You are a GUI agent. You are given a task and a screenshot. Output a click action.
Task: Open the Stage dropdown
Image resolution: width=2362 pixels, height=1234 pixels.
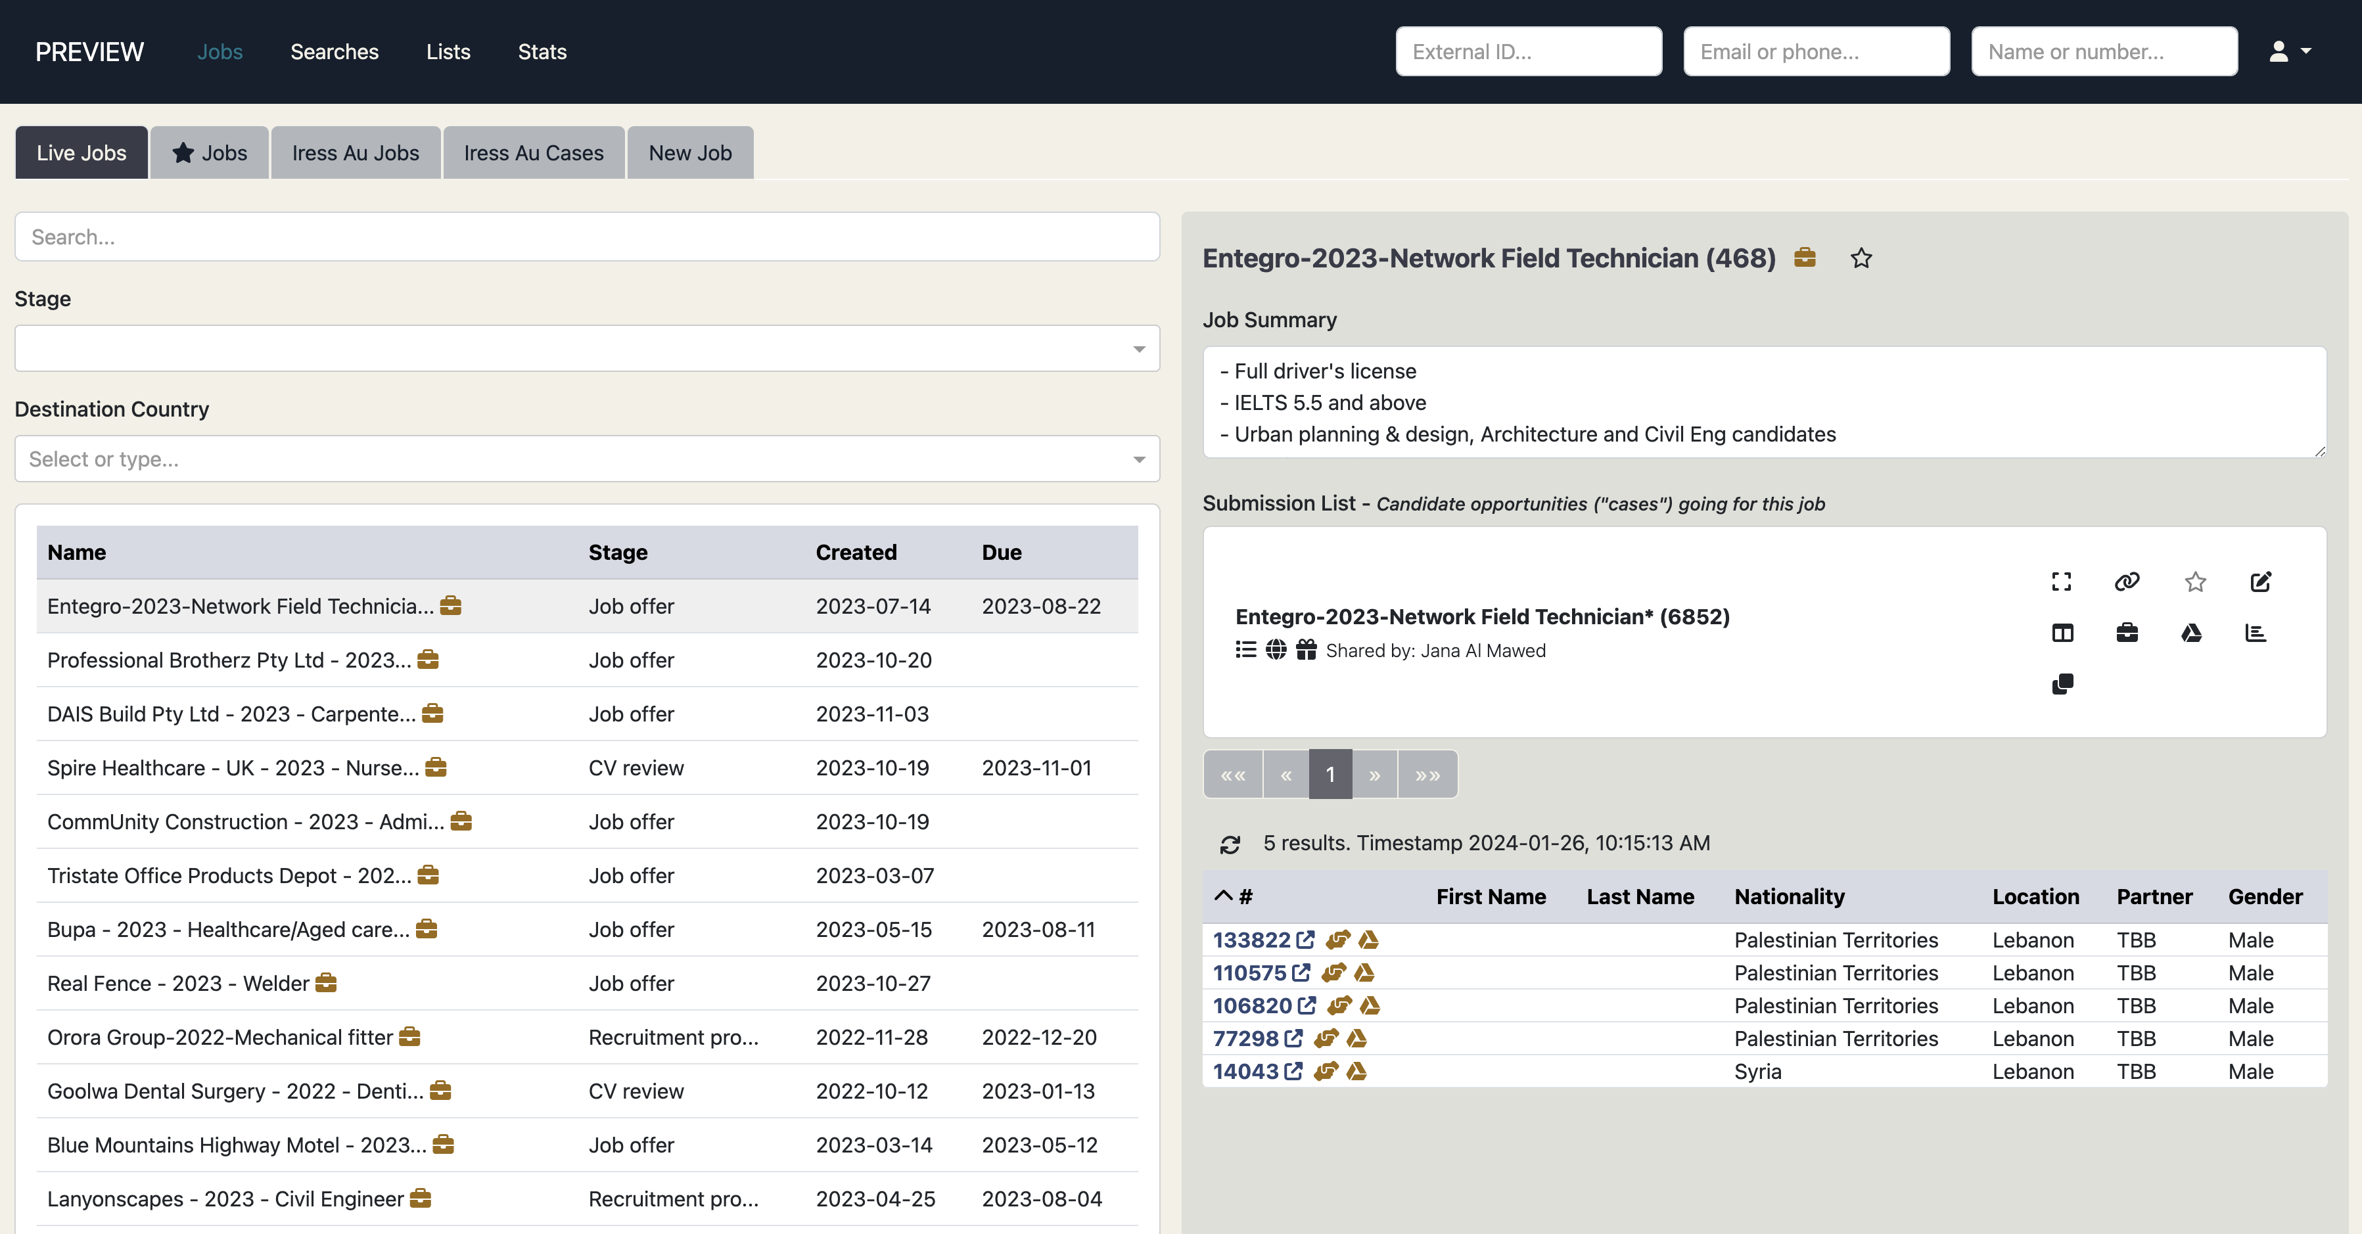587,348
